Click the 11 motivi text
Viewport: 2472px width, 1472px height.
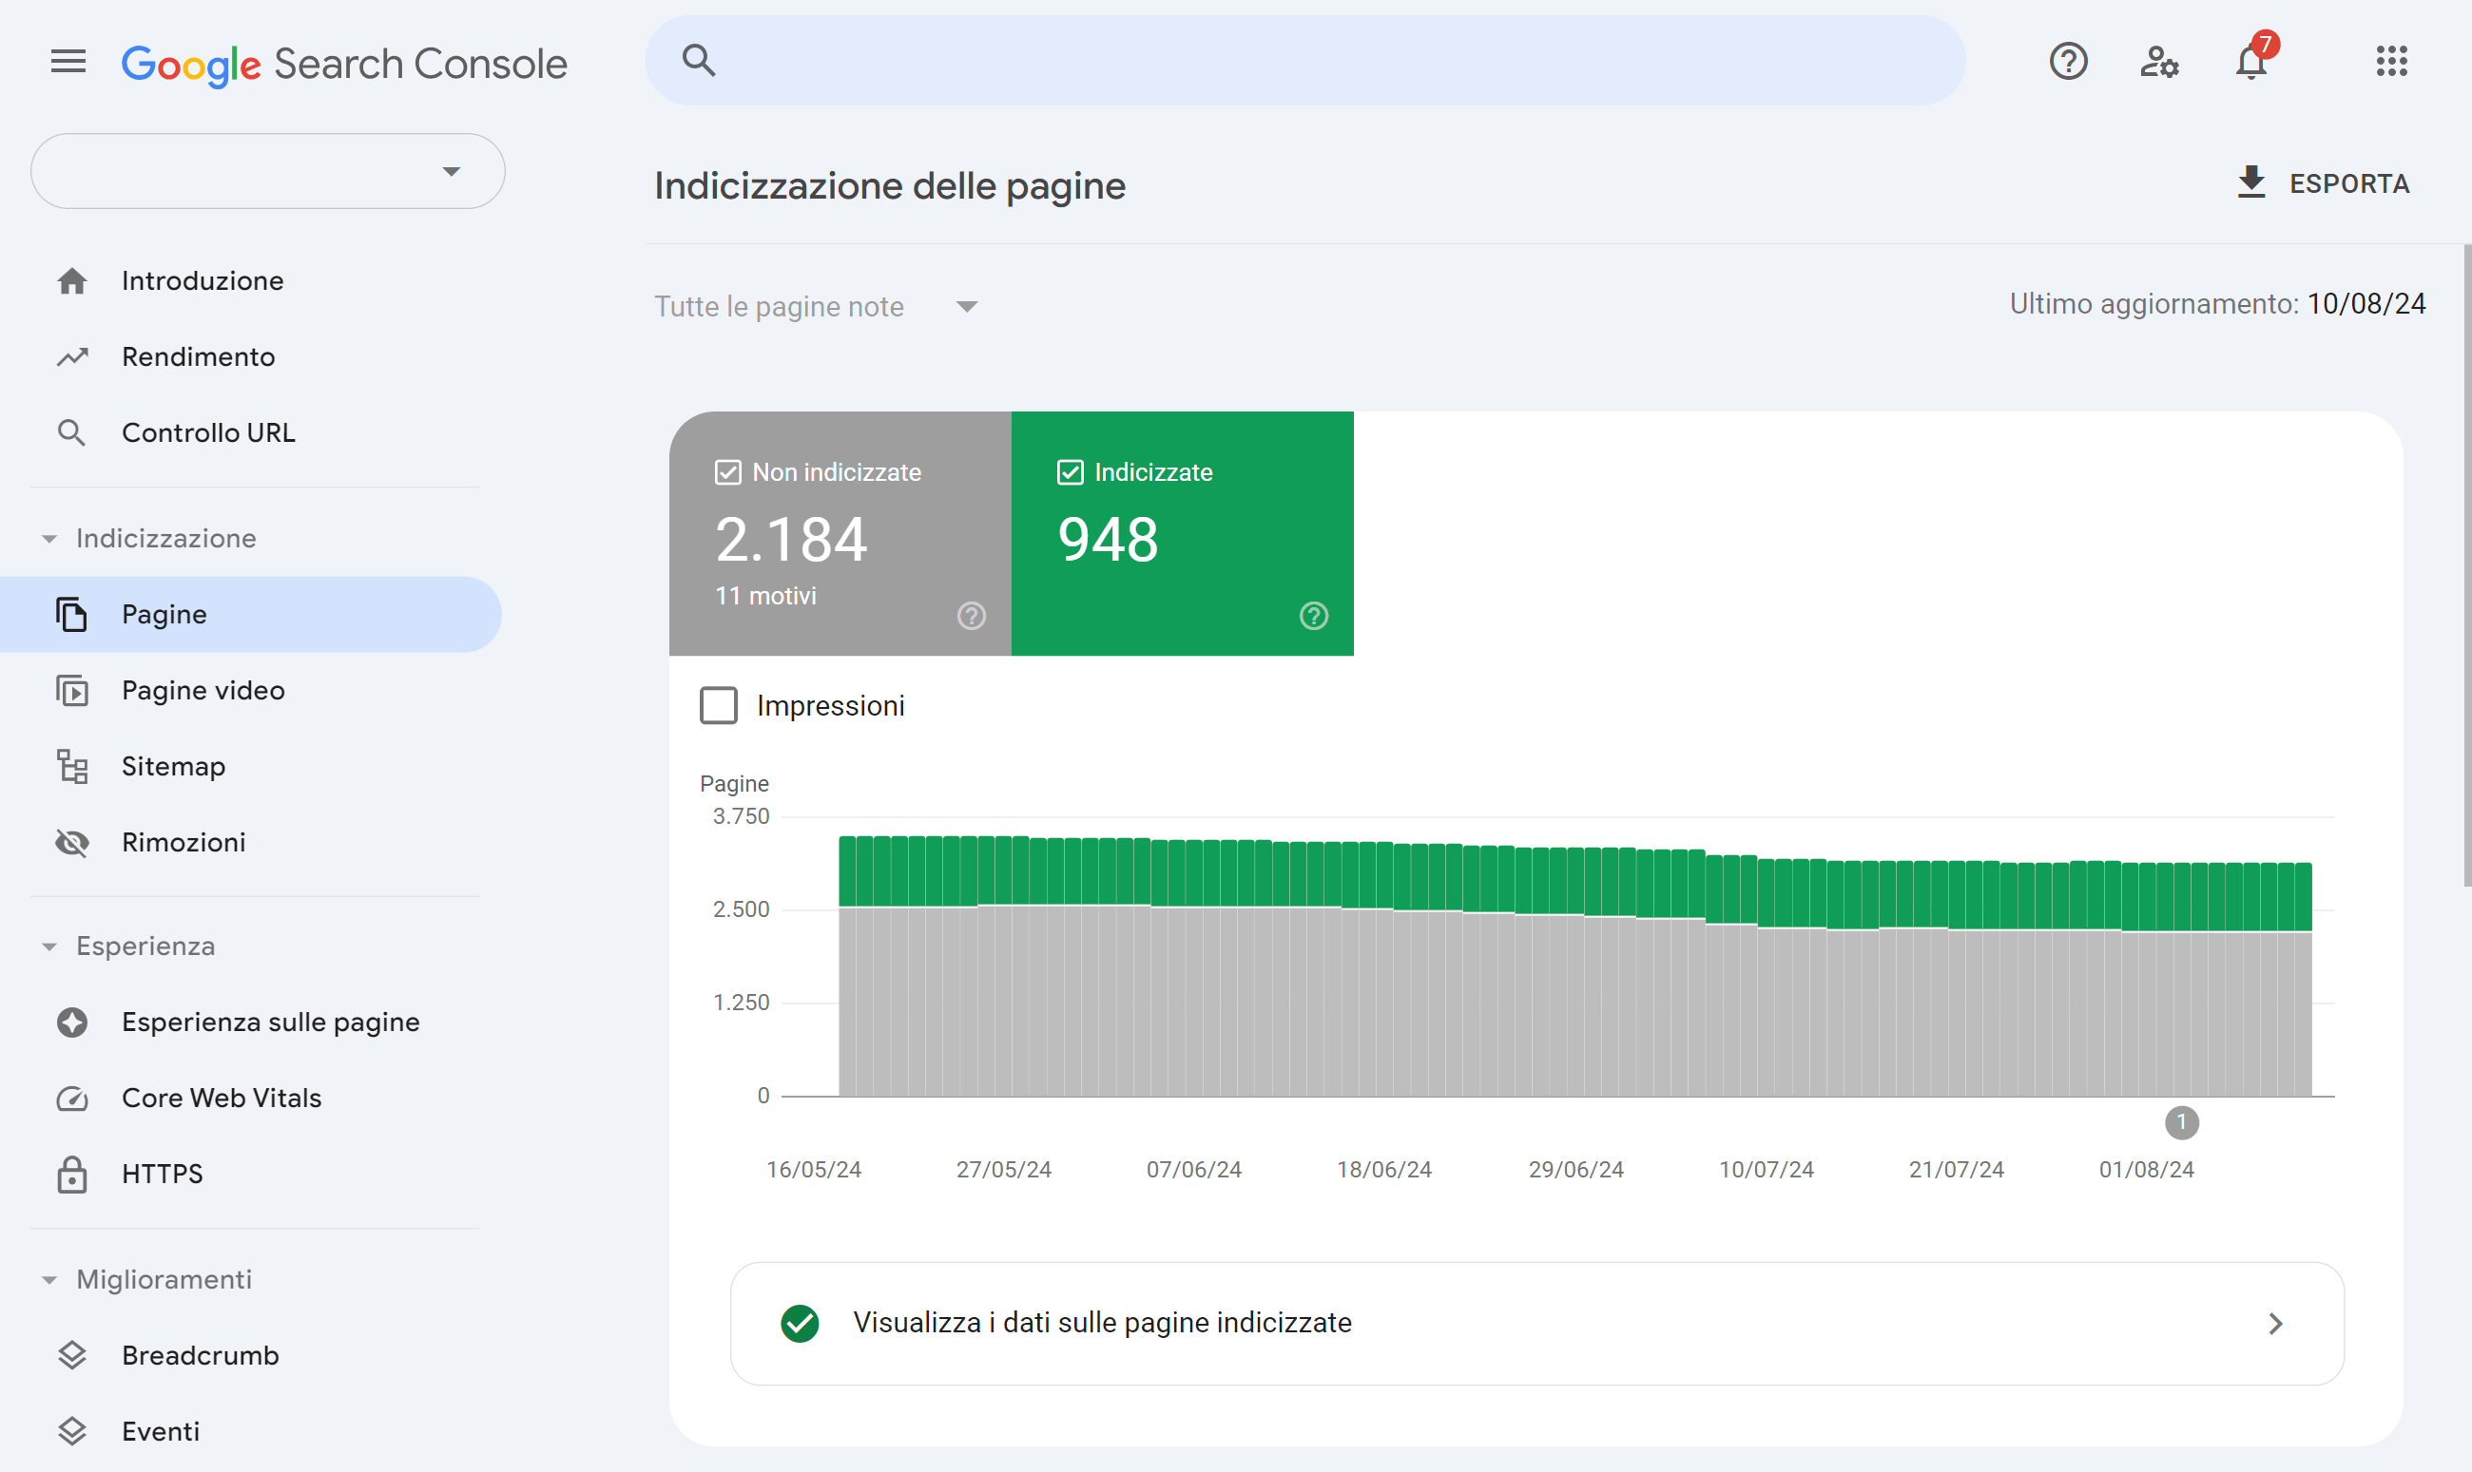pyautogui.click(x=766, y=596)
